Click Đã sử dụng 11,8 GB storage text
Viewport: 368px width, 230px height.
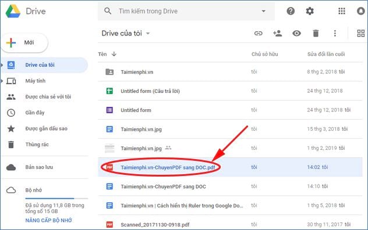point(55,208)
